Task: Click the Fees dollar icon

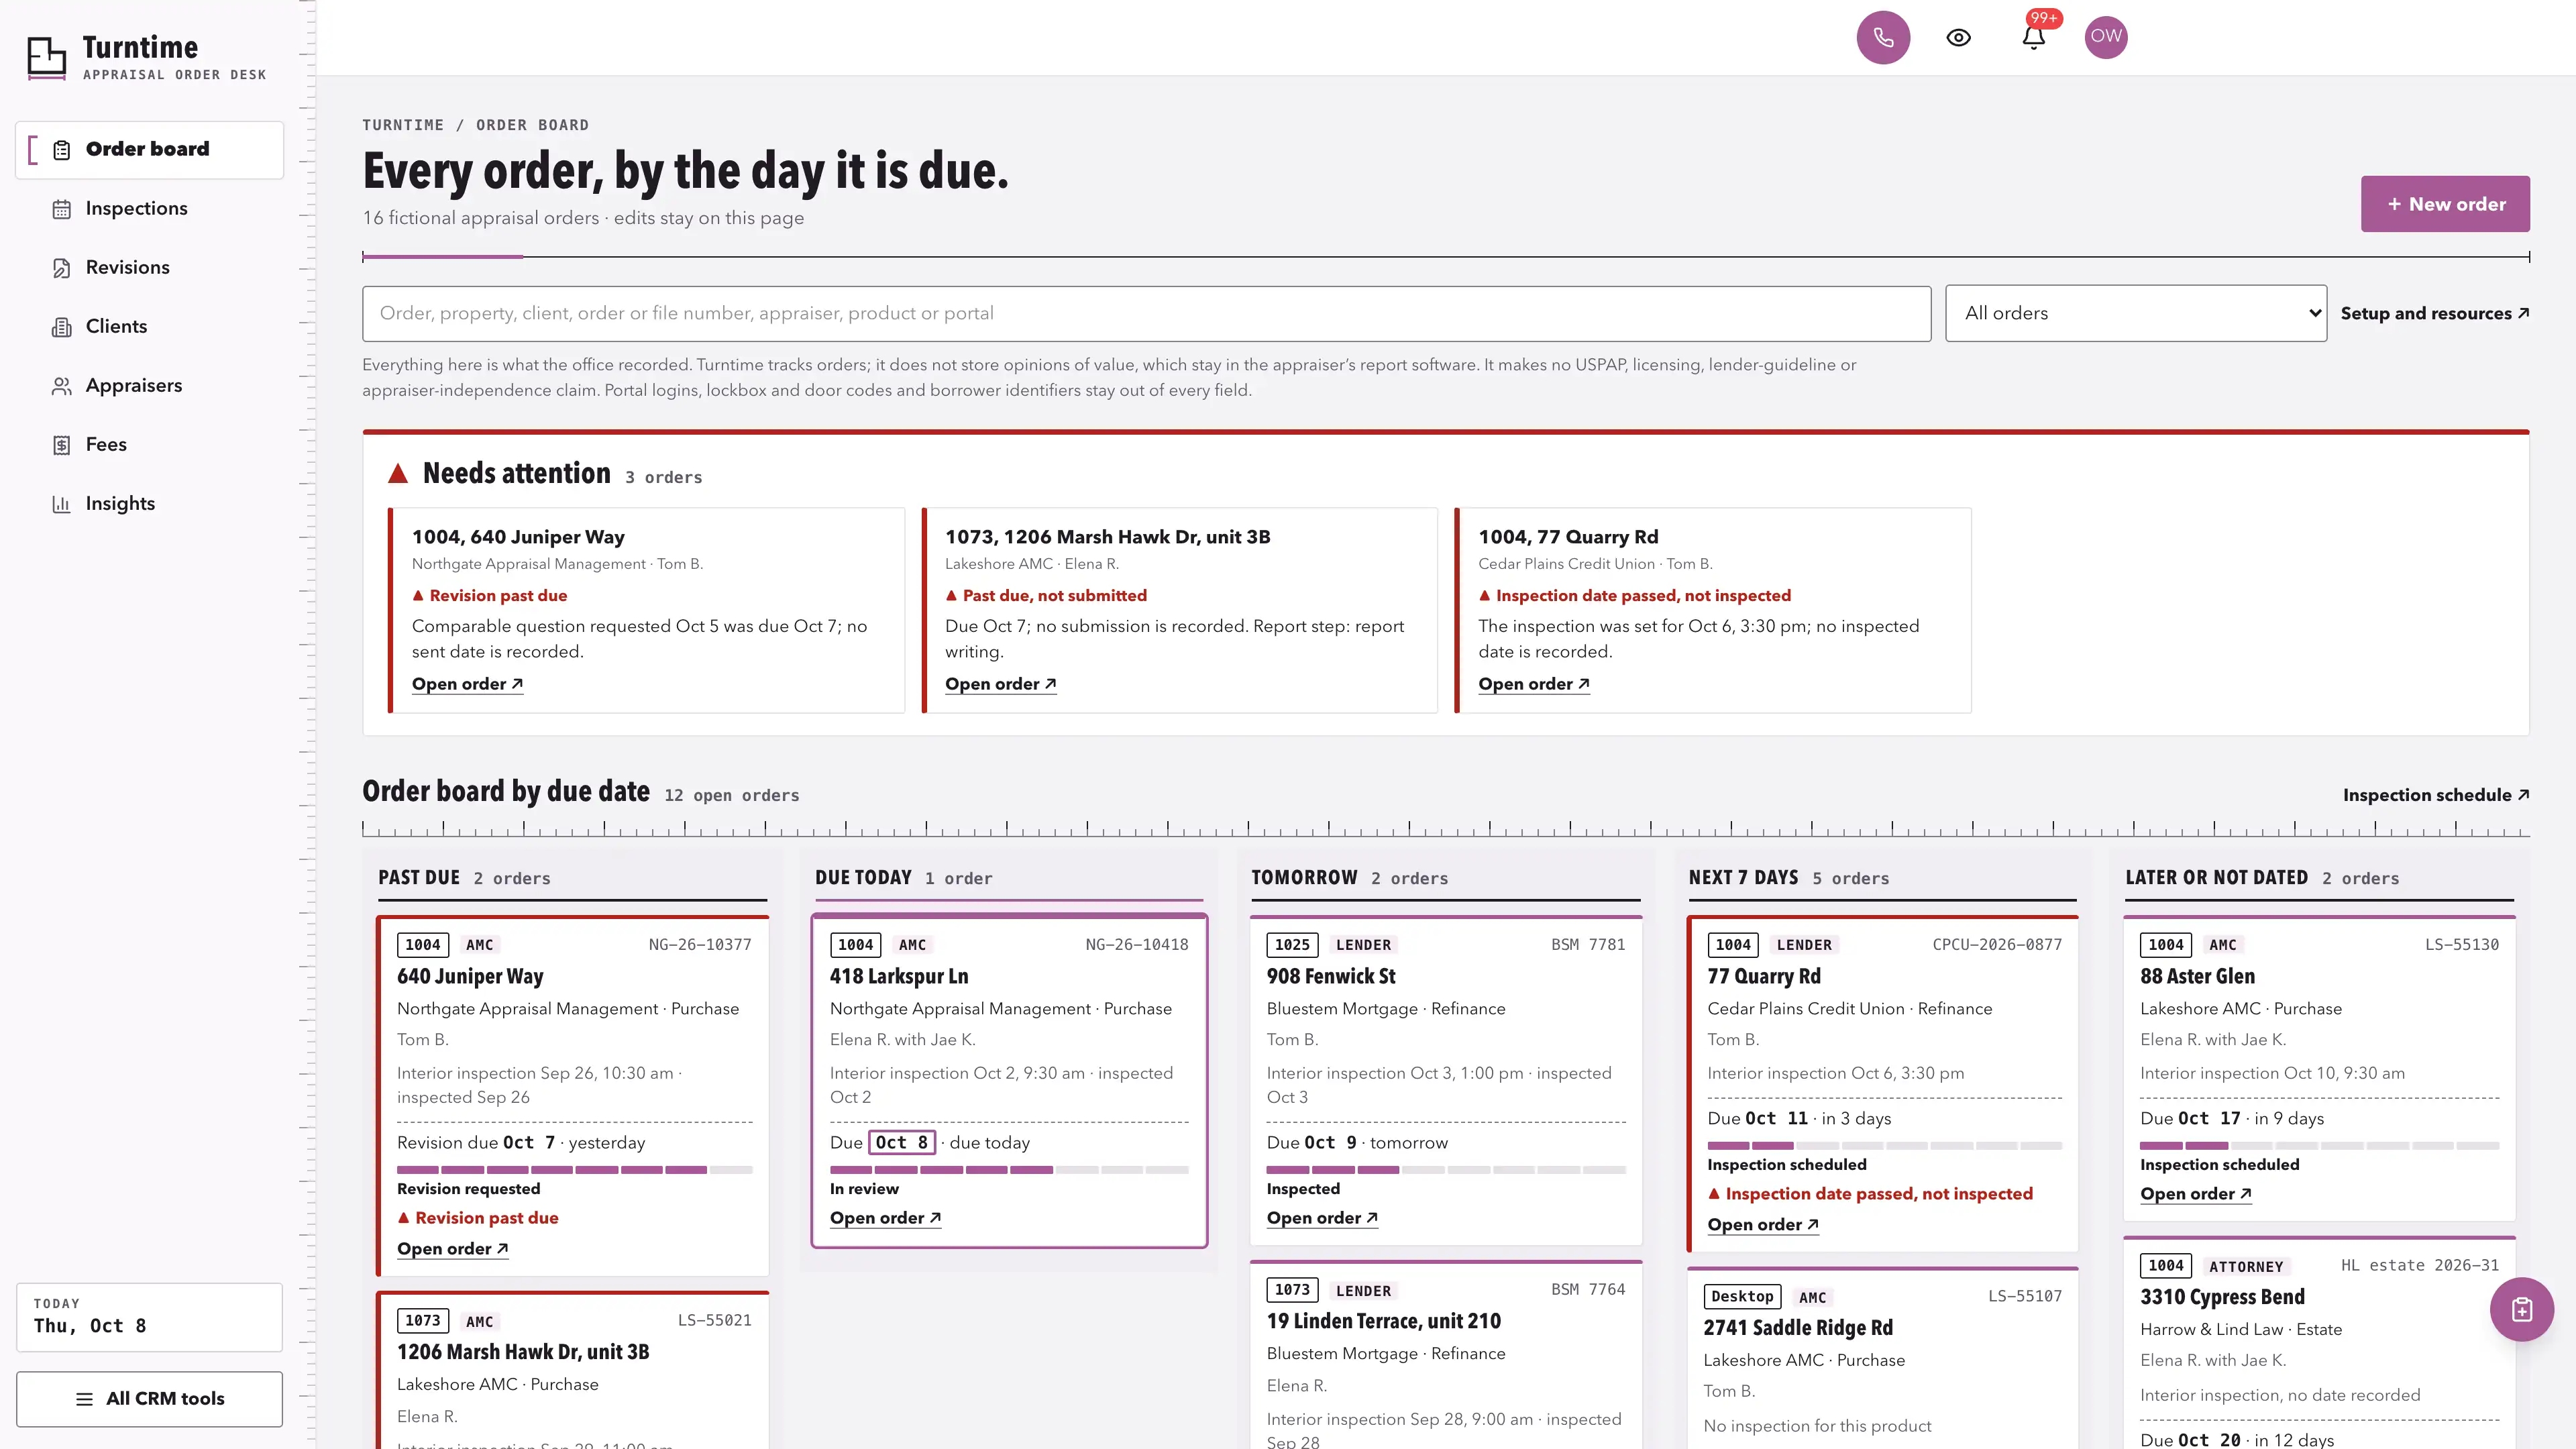Action: point(62,445)
